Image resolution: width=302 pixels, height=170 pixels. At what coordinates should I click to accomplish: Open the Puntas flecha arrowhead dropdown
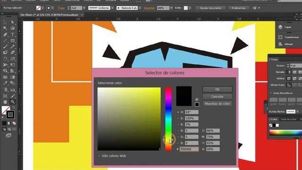pyautogui.click(x=298, y=111)
